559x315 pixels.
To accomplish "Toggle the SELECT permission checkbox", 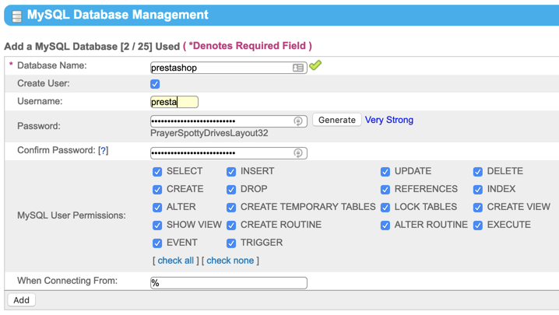I will (x=157, y=172).
